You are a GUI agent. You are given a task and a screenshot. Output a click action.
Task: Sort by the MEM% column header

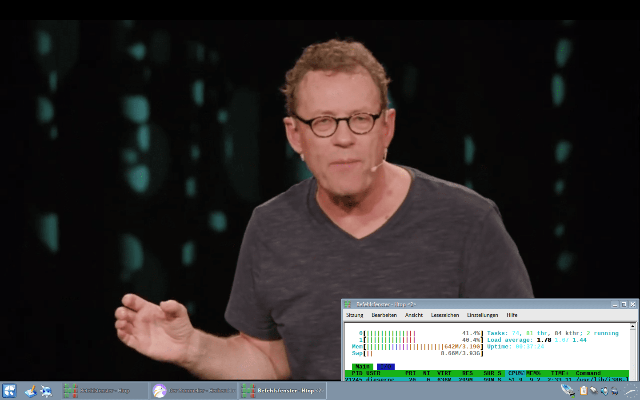pos(533,373)
